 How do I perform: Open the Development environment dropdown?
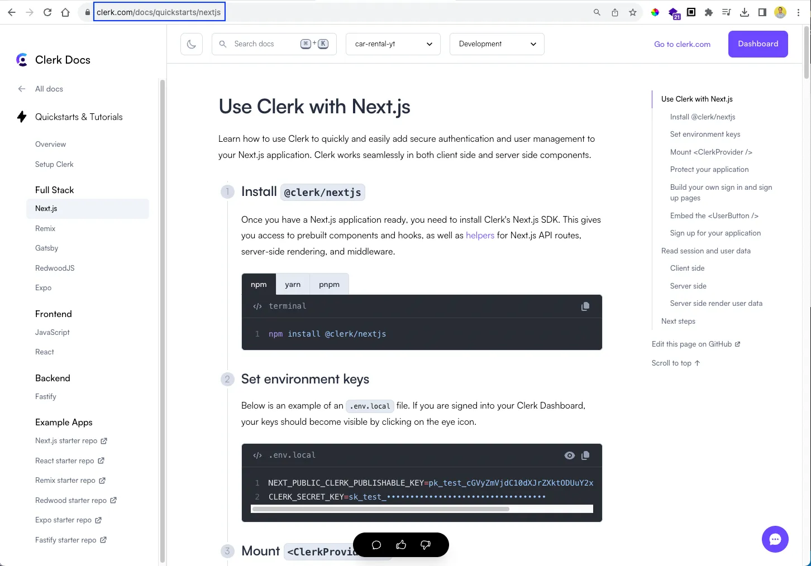(x=497, y=44)
